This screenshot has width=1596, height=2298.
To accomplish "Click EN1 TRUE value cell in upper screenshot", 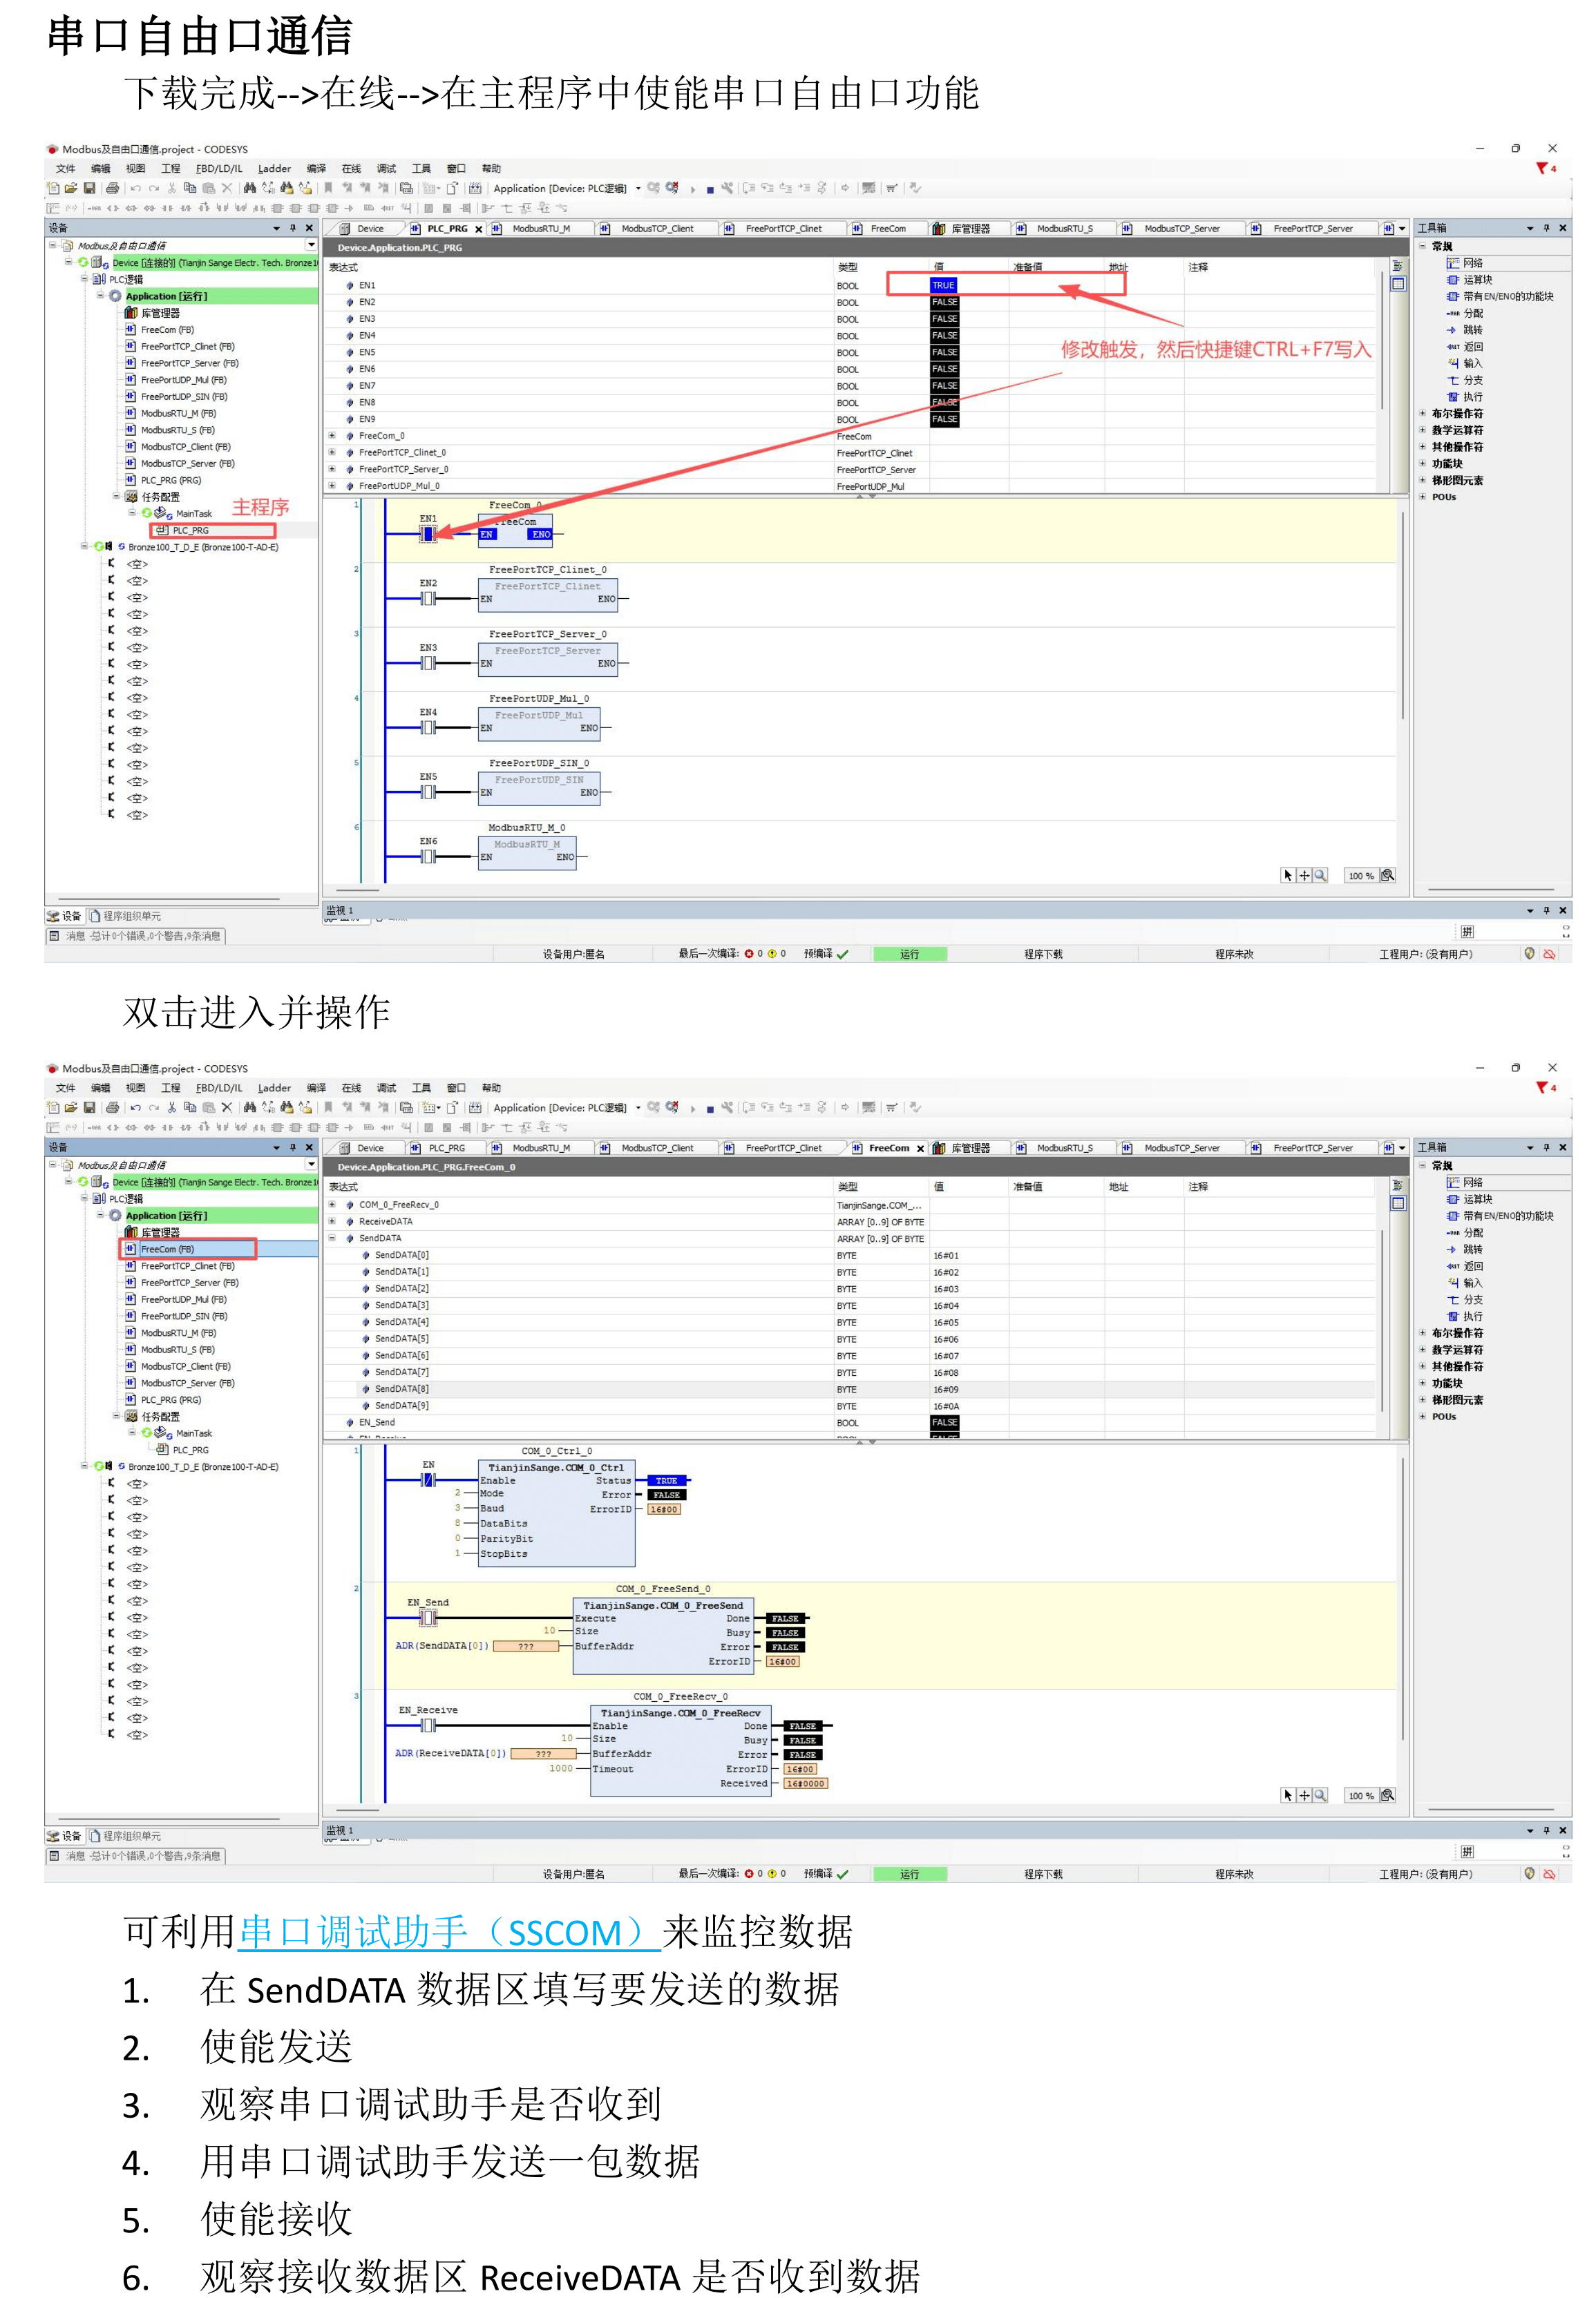I will [x=944, y=285].
